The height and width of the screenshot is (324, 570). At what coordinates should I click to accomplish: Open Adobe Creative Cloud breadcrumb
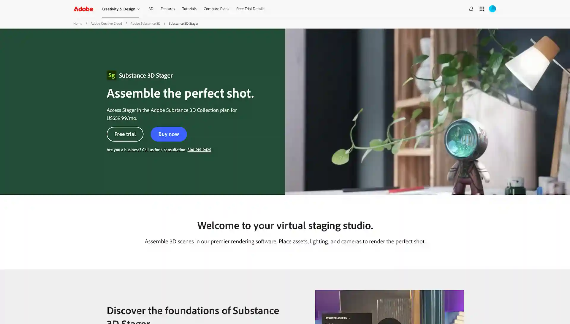pyautogui.click(x=106, y=23)
